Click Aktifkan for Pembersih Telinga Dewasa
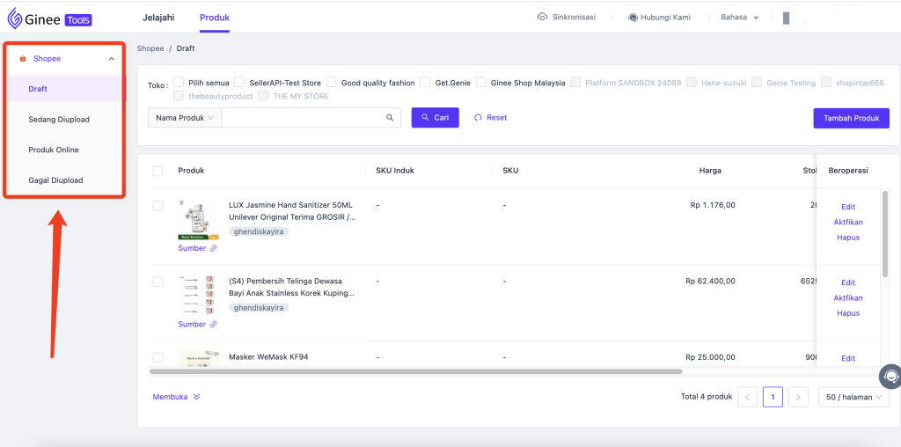This screenshot has height=447, width=901. tap(848, 297)
